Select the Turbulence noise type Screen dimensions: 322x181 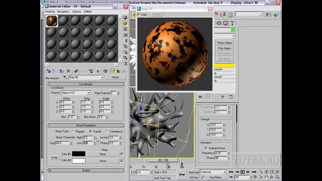[107, 131]
